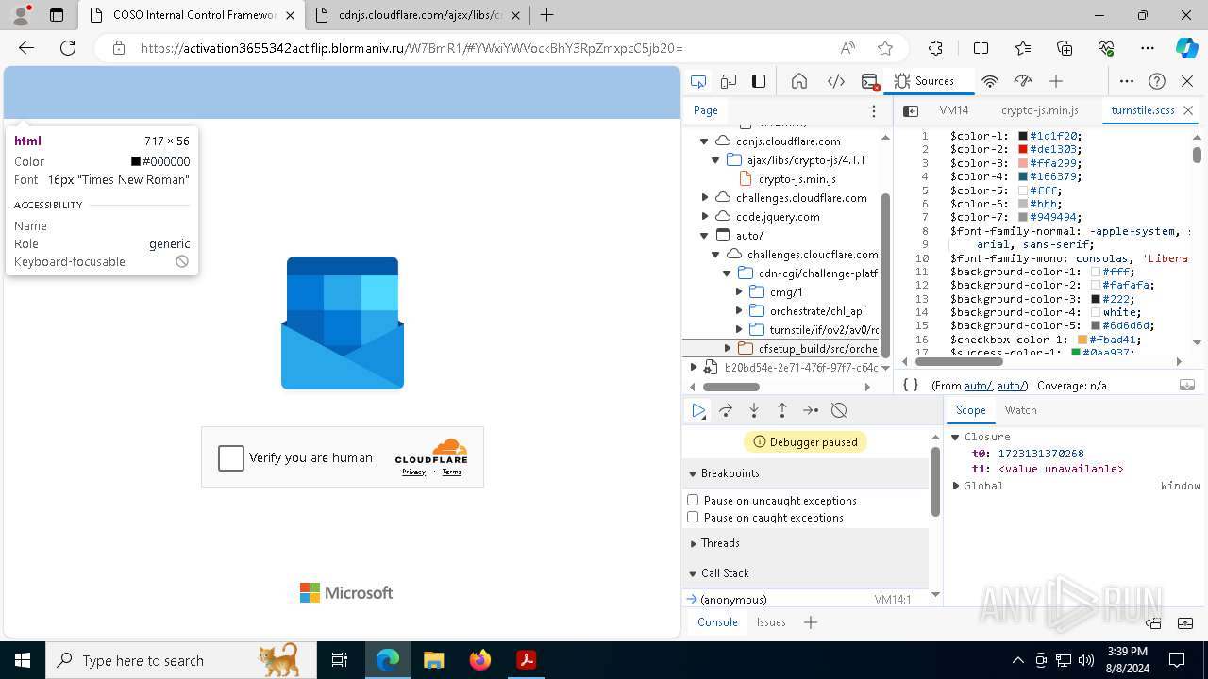Open DevTools help question mark icon
Image resolution: width=1208 pixels, height=679 pixels.
[1157, 81]
